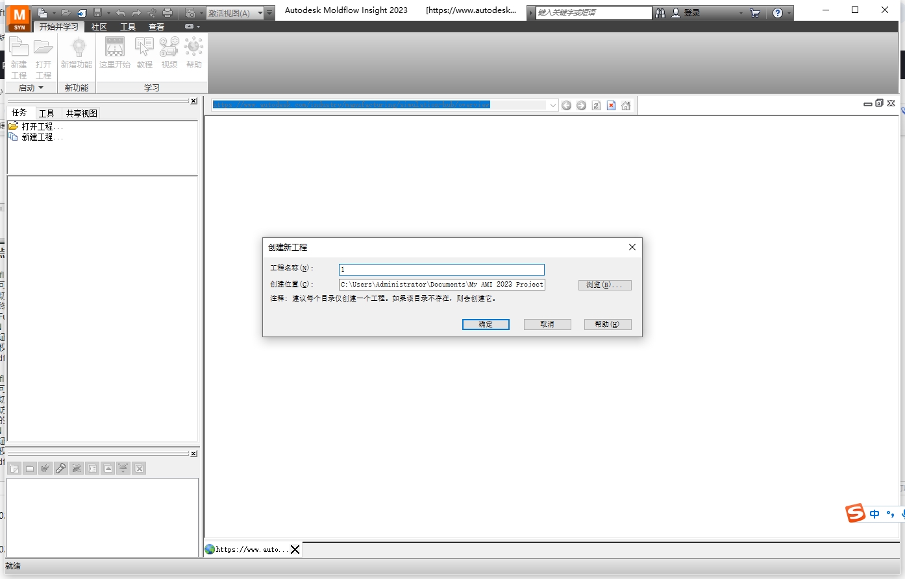Expand the 启动 ribbon panel arrow

click(x=41, y=88)
